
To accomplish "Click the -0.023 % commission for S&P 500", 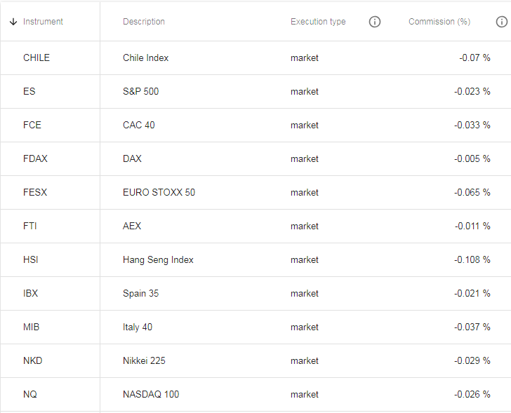I will pos(472,91).
